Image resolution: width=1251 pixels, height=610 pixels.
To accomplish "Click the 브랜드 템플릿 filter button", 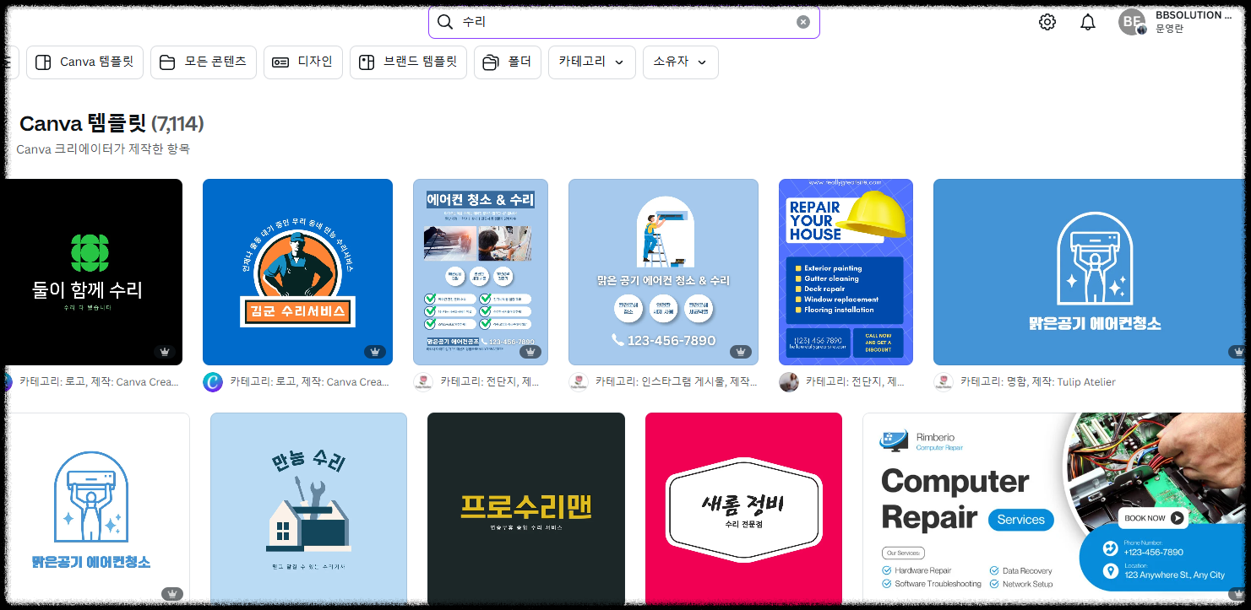I will (408, 62).
